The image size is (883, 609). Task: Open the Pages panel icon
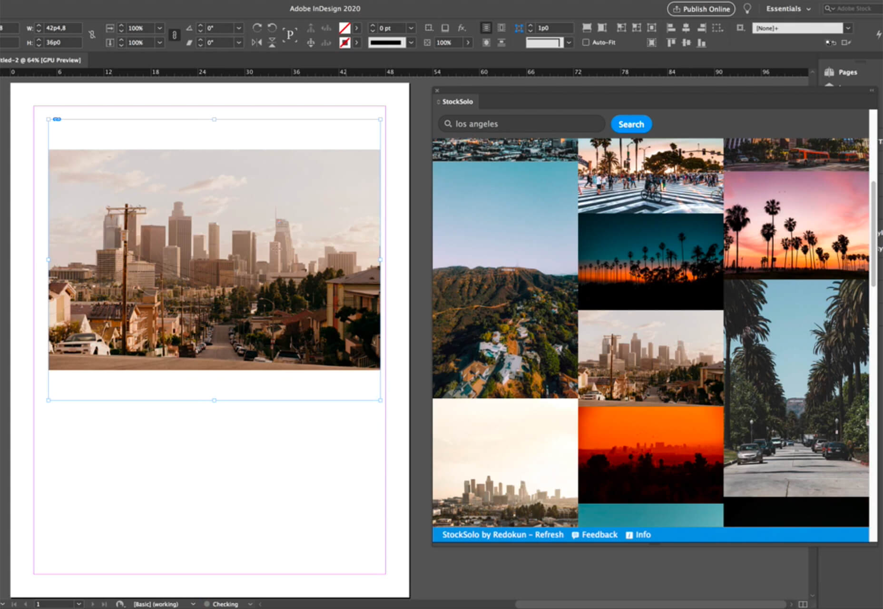pos(829,72)
